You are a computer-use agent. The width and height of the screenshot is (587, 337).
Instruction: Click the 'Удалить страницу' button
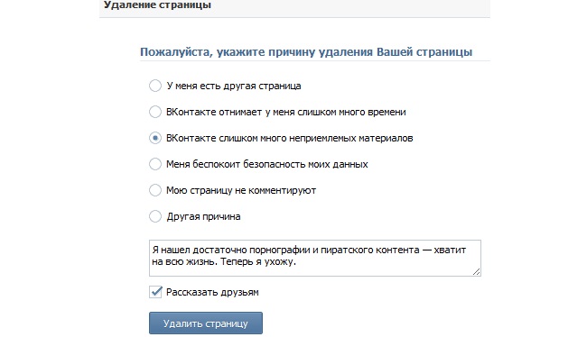(206, 323)
